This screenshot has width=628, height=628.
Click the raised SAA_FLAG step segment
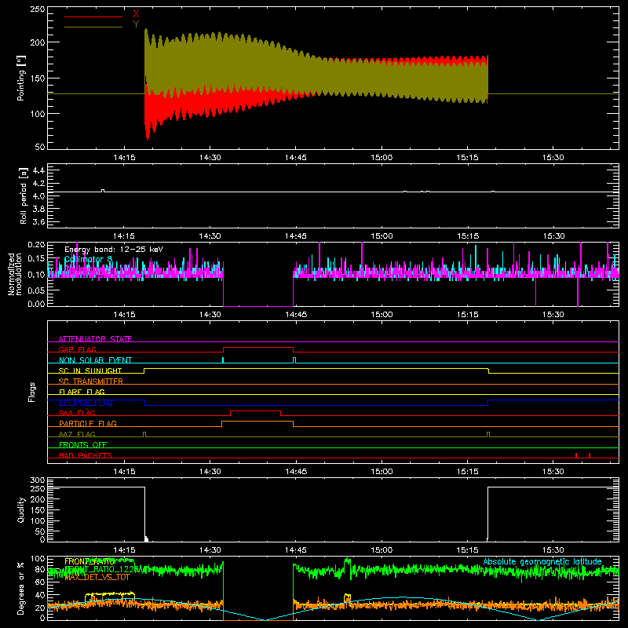click(256, 411)
